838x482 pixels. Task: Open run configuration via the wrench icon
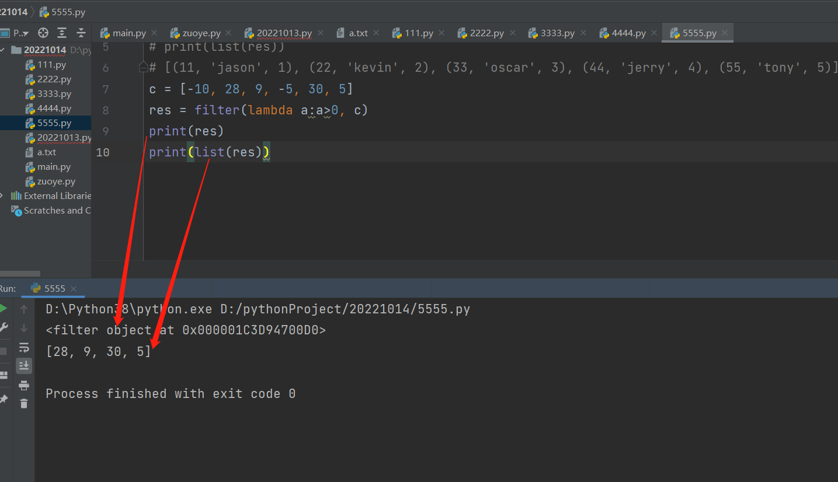click(x=4, y=327)
